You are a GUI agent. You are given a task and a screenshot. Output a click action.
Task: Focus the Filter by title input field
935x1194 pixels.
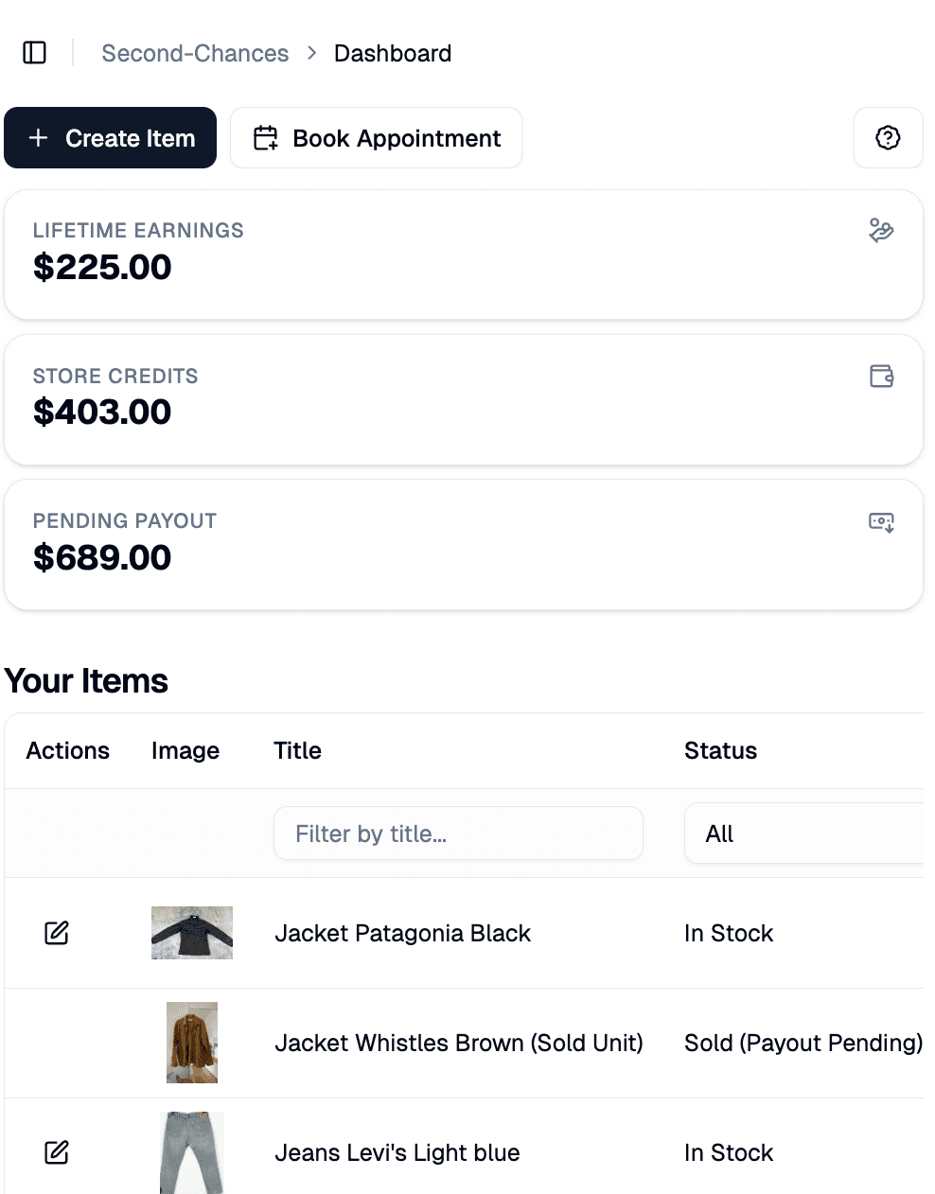pyautogui.click(x=458, y=834)
